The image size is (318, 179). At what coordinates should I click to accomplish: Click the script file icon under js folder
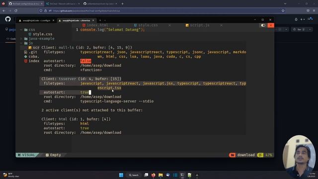30,48
